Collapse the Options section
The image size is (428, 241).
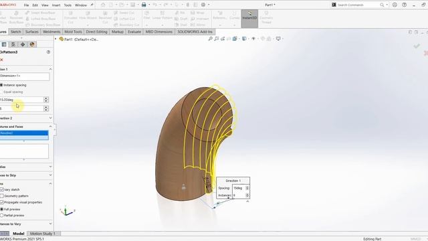click(50, 183)
